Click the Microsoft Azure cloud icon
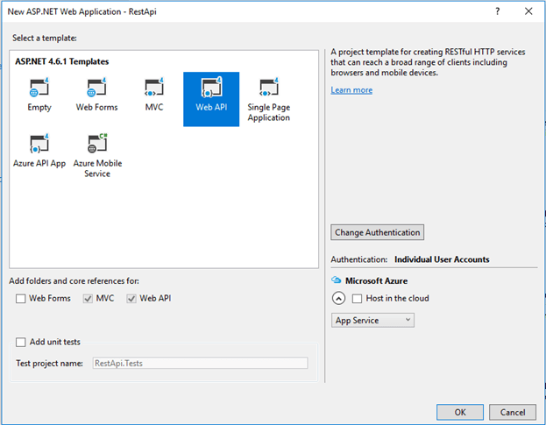546x425 pixels. click(x=336, y=280)
